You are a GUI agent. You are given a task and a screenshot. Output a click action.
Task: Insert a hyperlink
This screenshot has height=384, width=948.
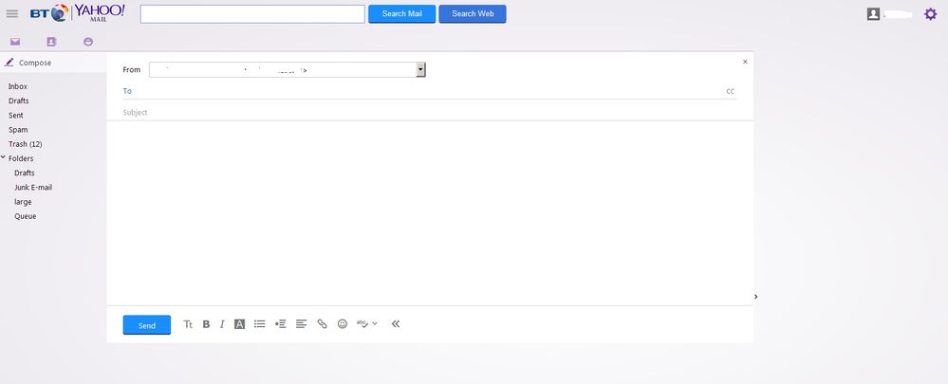click(x=323, y=324)
